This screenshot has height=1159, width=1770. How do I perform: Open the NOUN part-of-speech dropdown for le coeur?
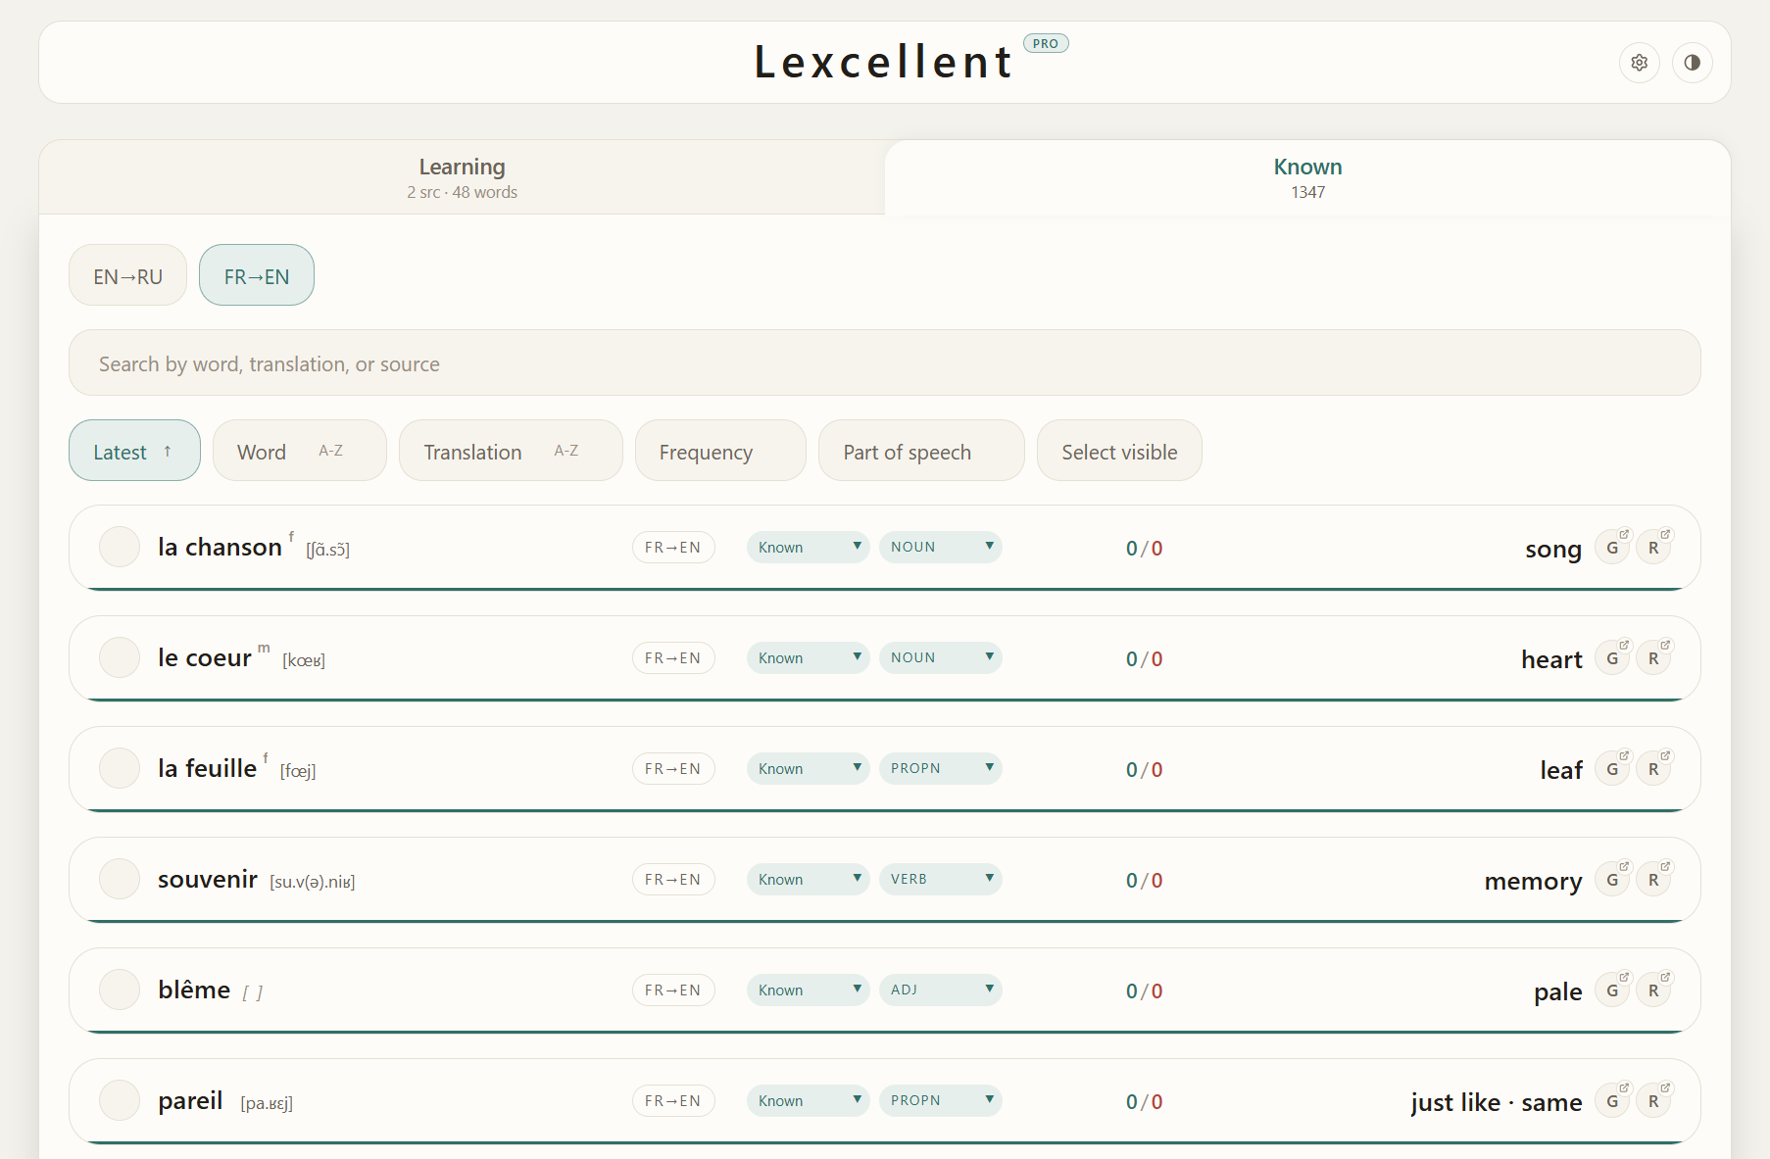(x=940, y=657)
